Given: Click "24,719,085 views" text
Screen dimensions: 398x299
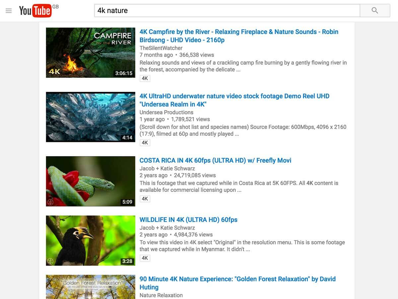Looking at the screenshot, I should [195, 175].
